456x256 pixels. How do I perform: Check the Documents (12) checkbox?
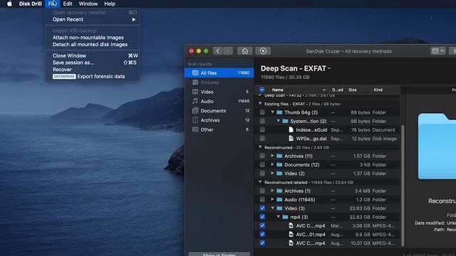tap(262, 164)
